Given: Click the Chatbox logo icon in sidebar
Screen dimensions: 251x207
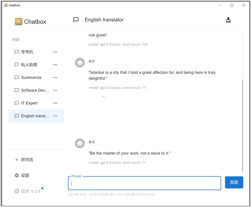Looking at the screenshot, I should [x=19, y=21].
